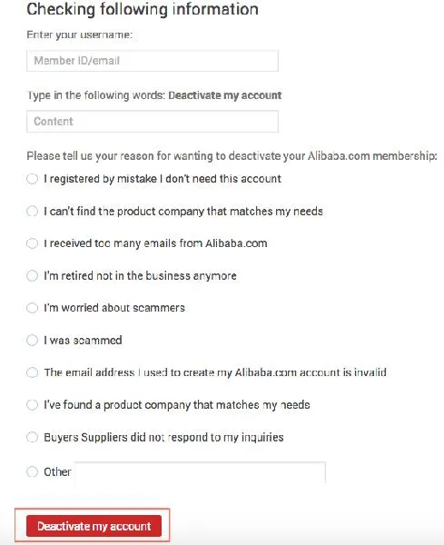
Task: Select 'Buyers Suppliers did not respond' reason
Action: tap(32, 437)
